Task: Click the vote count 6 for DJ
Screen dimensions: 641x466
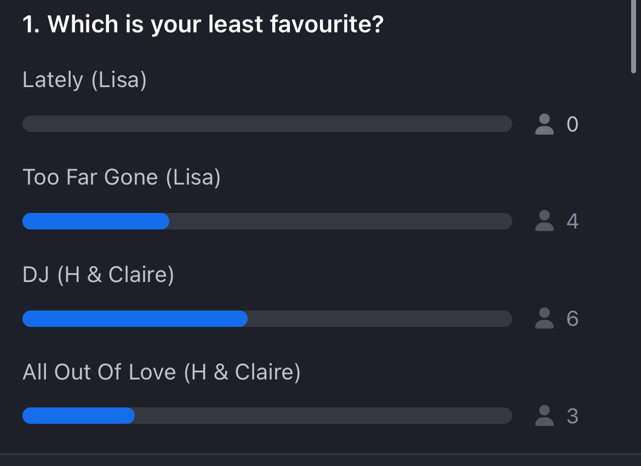Action: 573,319
